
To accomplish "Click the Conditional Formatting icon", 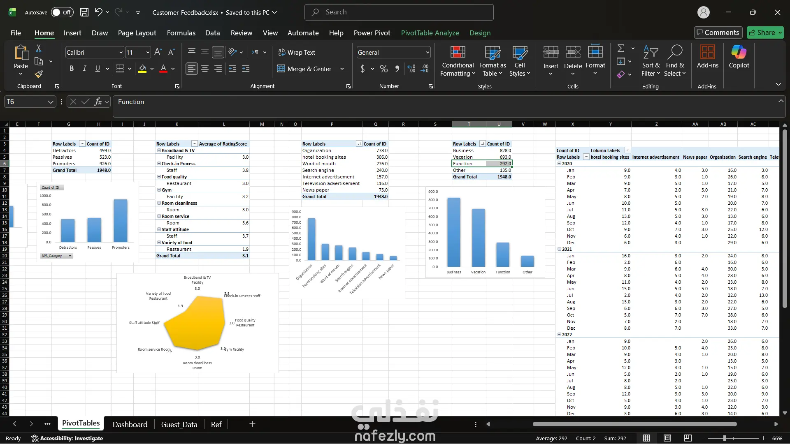I will pyautogui.click(x=458, y=53).
